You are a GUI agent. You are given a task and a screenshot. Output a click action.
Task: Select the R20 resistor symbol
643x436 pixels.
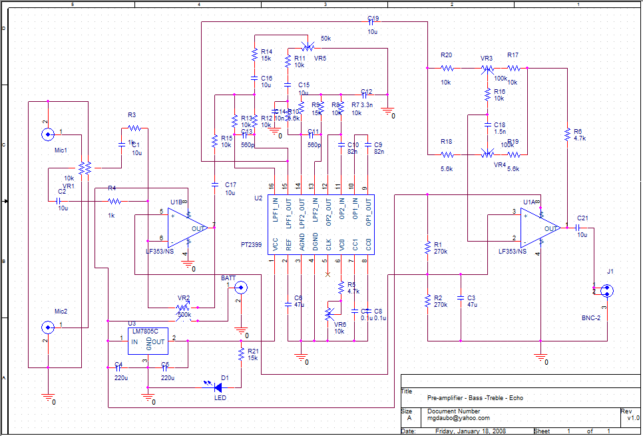point(447,68)
